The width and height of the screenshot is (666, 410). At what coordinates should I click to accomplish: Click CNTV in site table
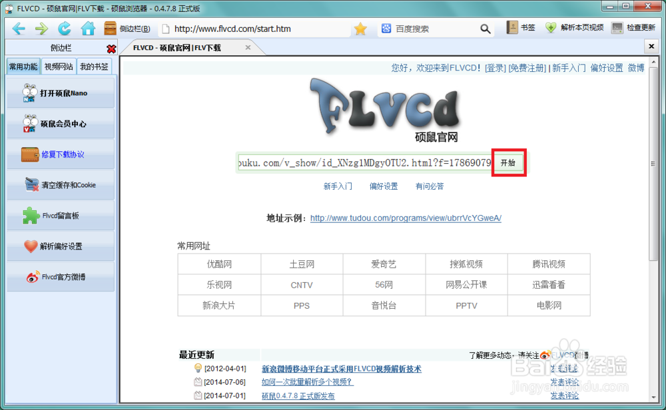[302, 285]
